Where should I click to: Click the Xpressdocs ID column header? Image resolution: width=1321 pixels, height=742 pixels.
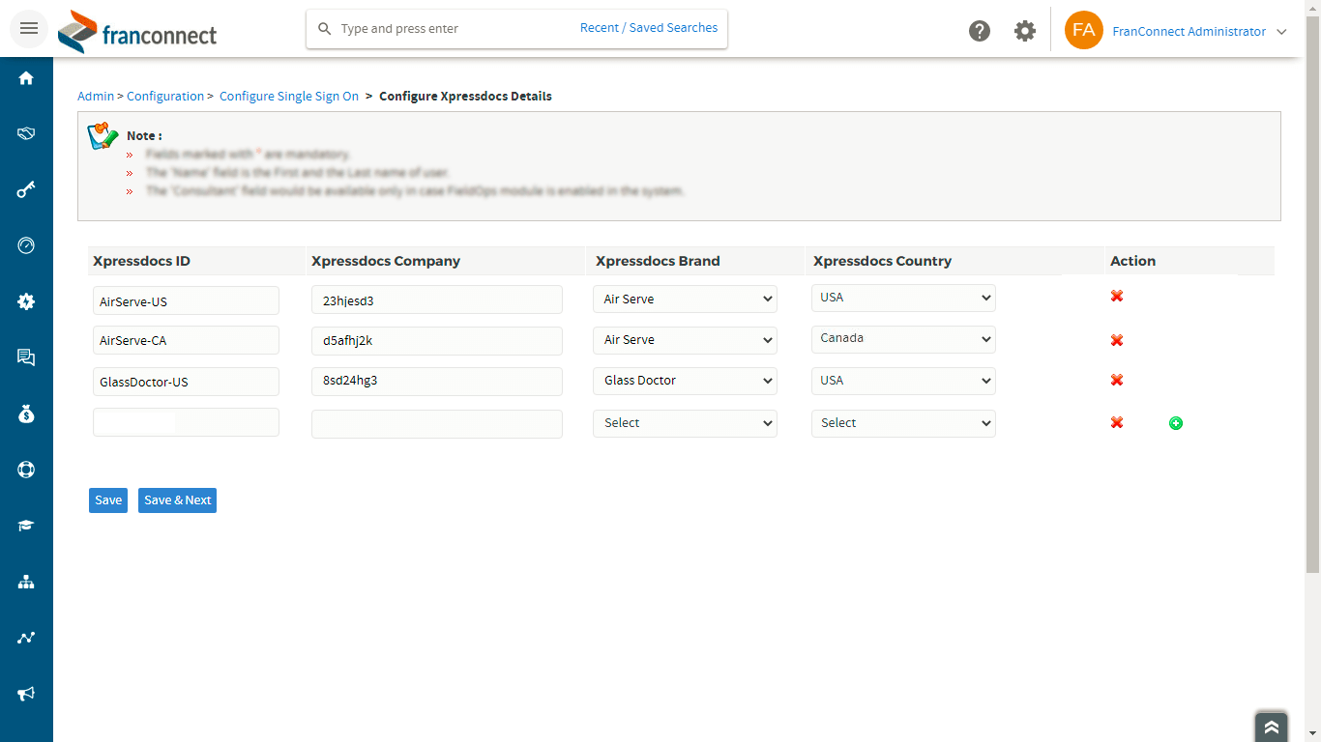tap(141, 261)
